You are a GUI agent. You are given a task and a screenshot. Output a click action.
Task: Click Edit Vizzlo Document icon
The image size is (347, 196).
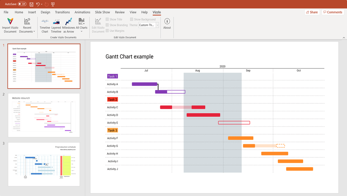tap(98, 21)
